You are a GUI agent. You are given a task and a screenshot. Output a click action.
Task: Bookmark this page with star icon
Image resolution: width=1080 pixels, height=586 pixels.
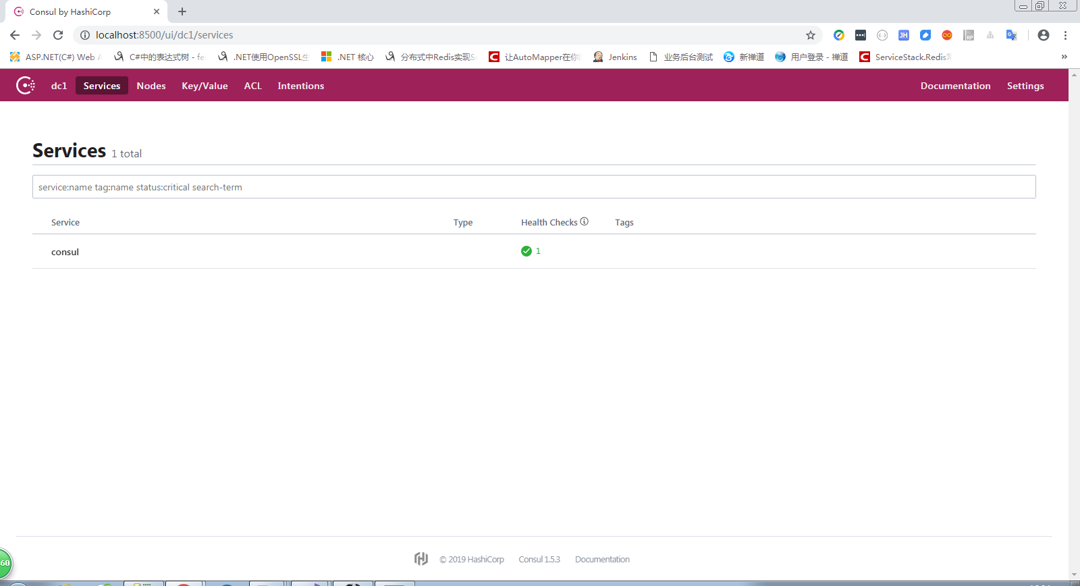click(x=811, y=35)
